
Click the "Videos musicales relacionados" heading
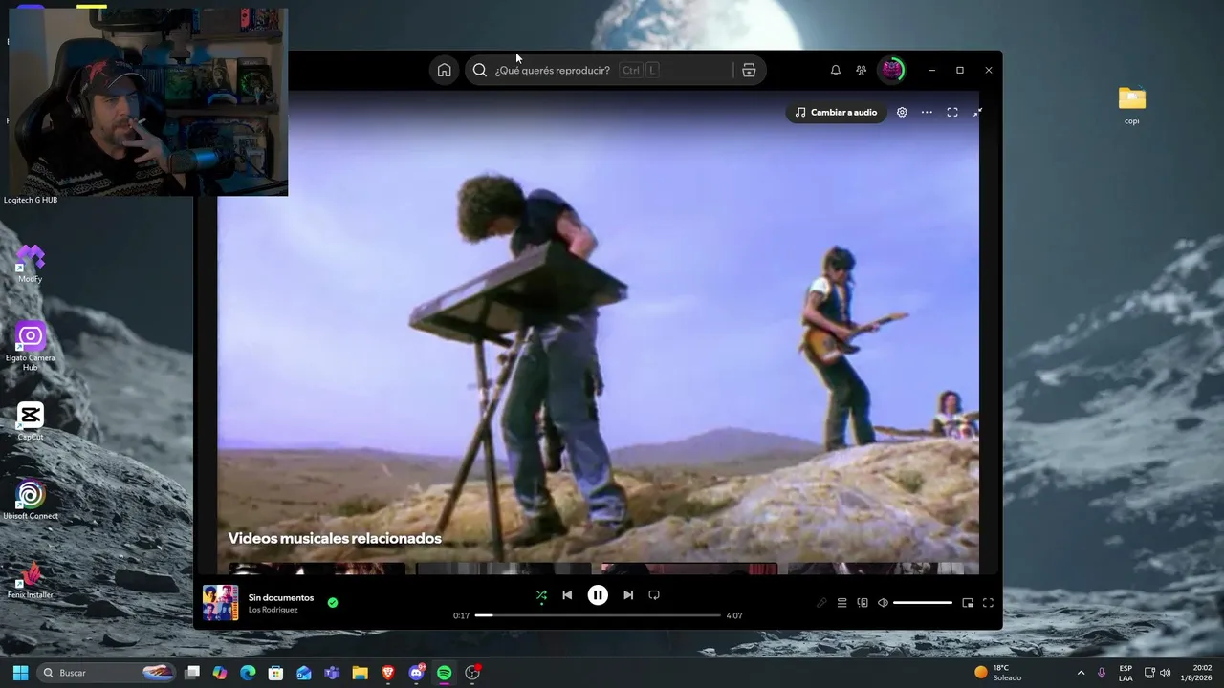click(335, 538)
